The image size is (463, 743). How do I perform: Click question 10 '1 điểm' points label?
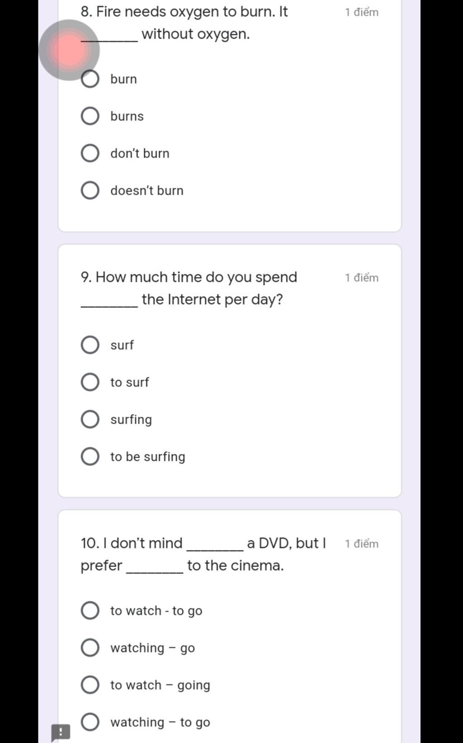362,544
